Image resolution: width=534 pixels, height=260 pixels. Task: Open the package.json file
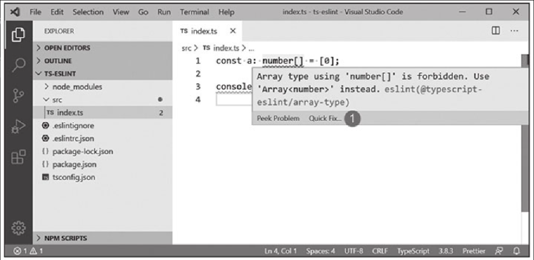pos(102,164)
